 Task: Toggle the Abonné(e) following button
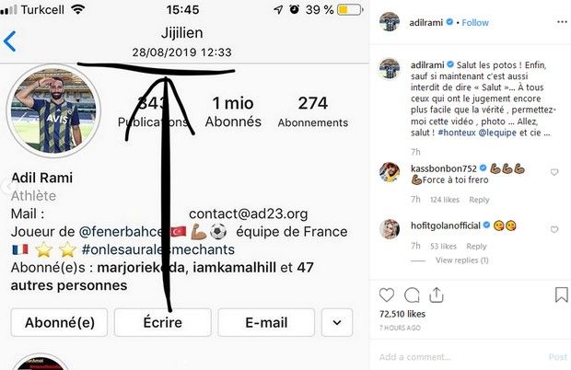[59, 322]
